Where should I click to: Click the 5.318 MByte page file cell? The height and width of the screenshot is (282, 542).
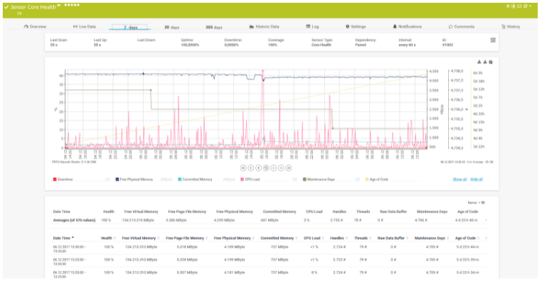point(187,247)
